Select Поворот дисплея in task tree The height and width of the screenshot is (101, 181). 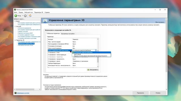click(x=23, y=31)
